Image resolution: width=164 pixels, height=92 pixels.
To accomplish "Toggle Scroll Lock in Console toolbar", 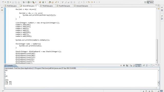I will pos(134,65).
